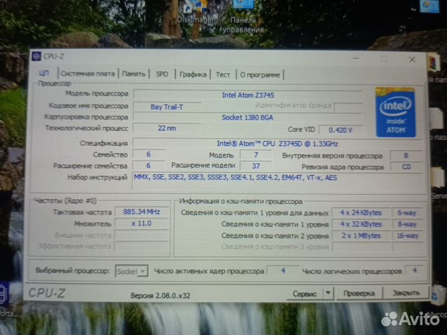Click the Core VID 0.420 V value
The width and height of the screenshot is (447, 335).
(x=340, y=130)
